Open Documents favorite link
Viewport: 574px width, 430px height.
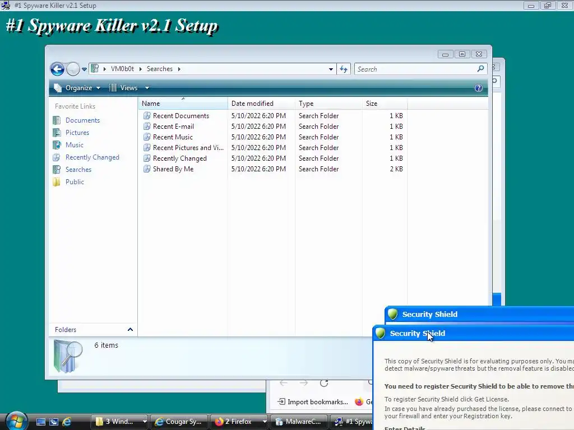pos(82,120)
